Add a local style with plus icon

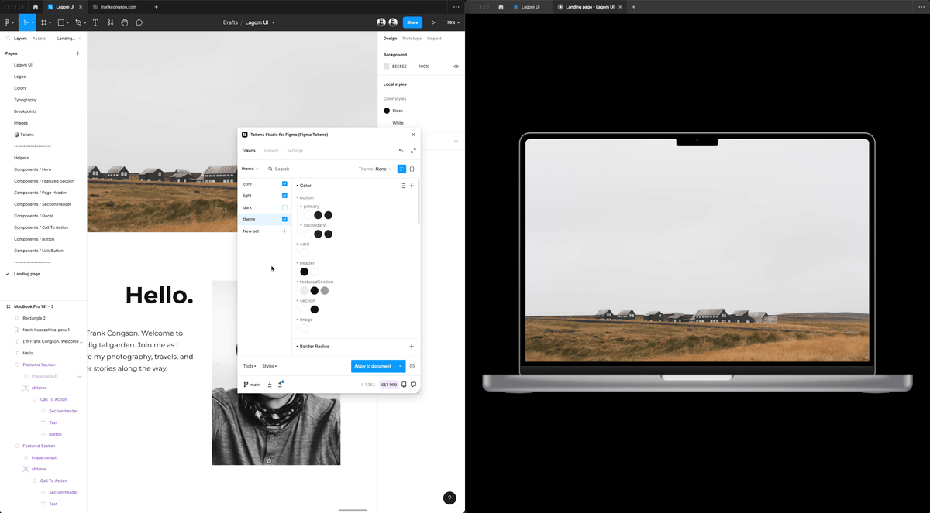coord(456,84)
